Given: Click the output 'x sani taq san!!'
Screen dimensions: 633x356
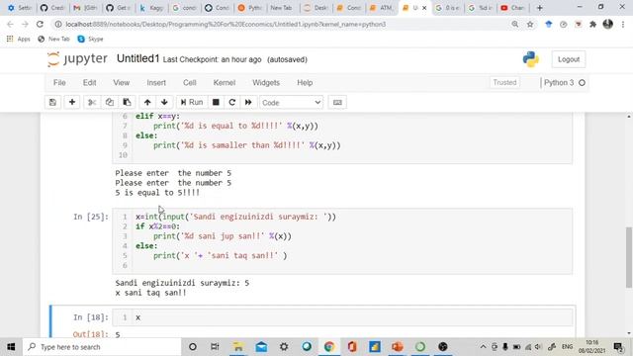Looking at the screenshot, I should click(x=150, y=293).
